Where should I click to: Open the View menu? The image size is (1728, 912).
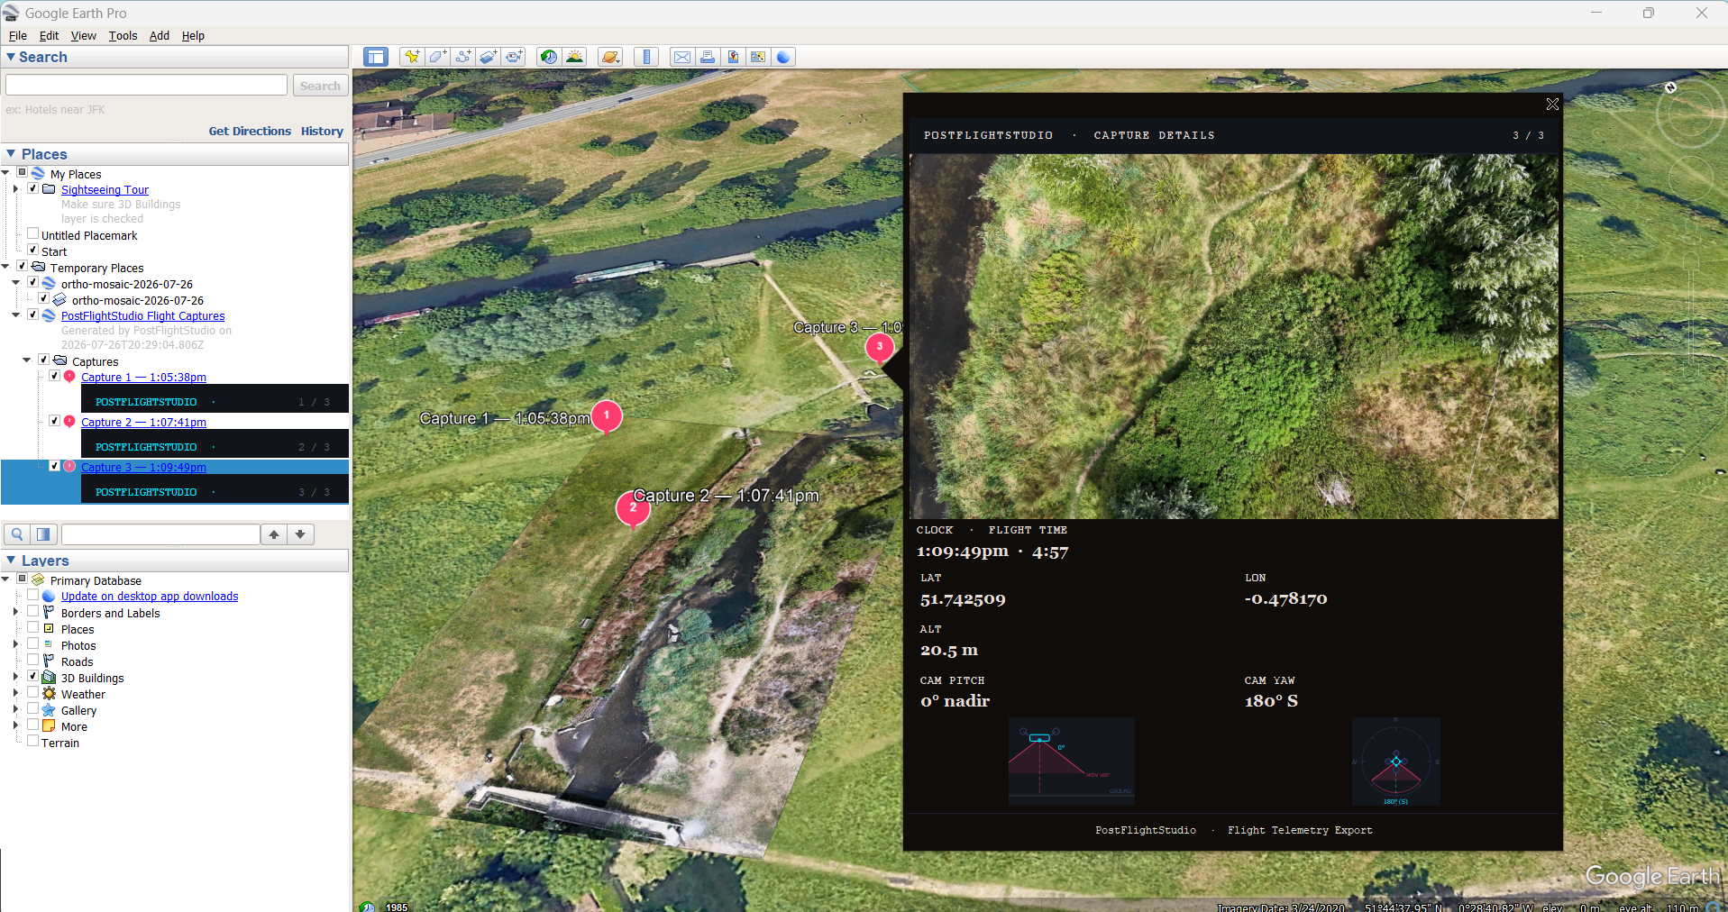(83, 35)
